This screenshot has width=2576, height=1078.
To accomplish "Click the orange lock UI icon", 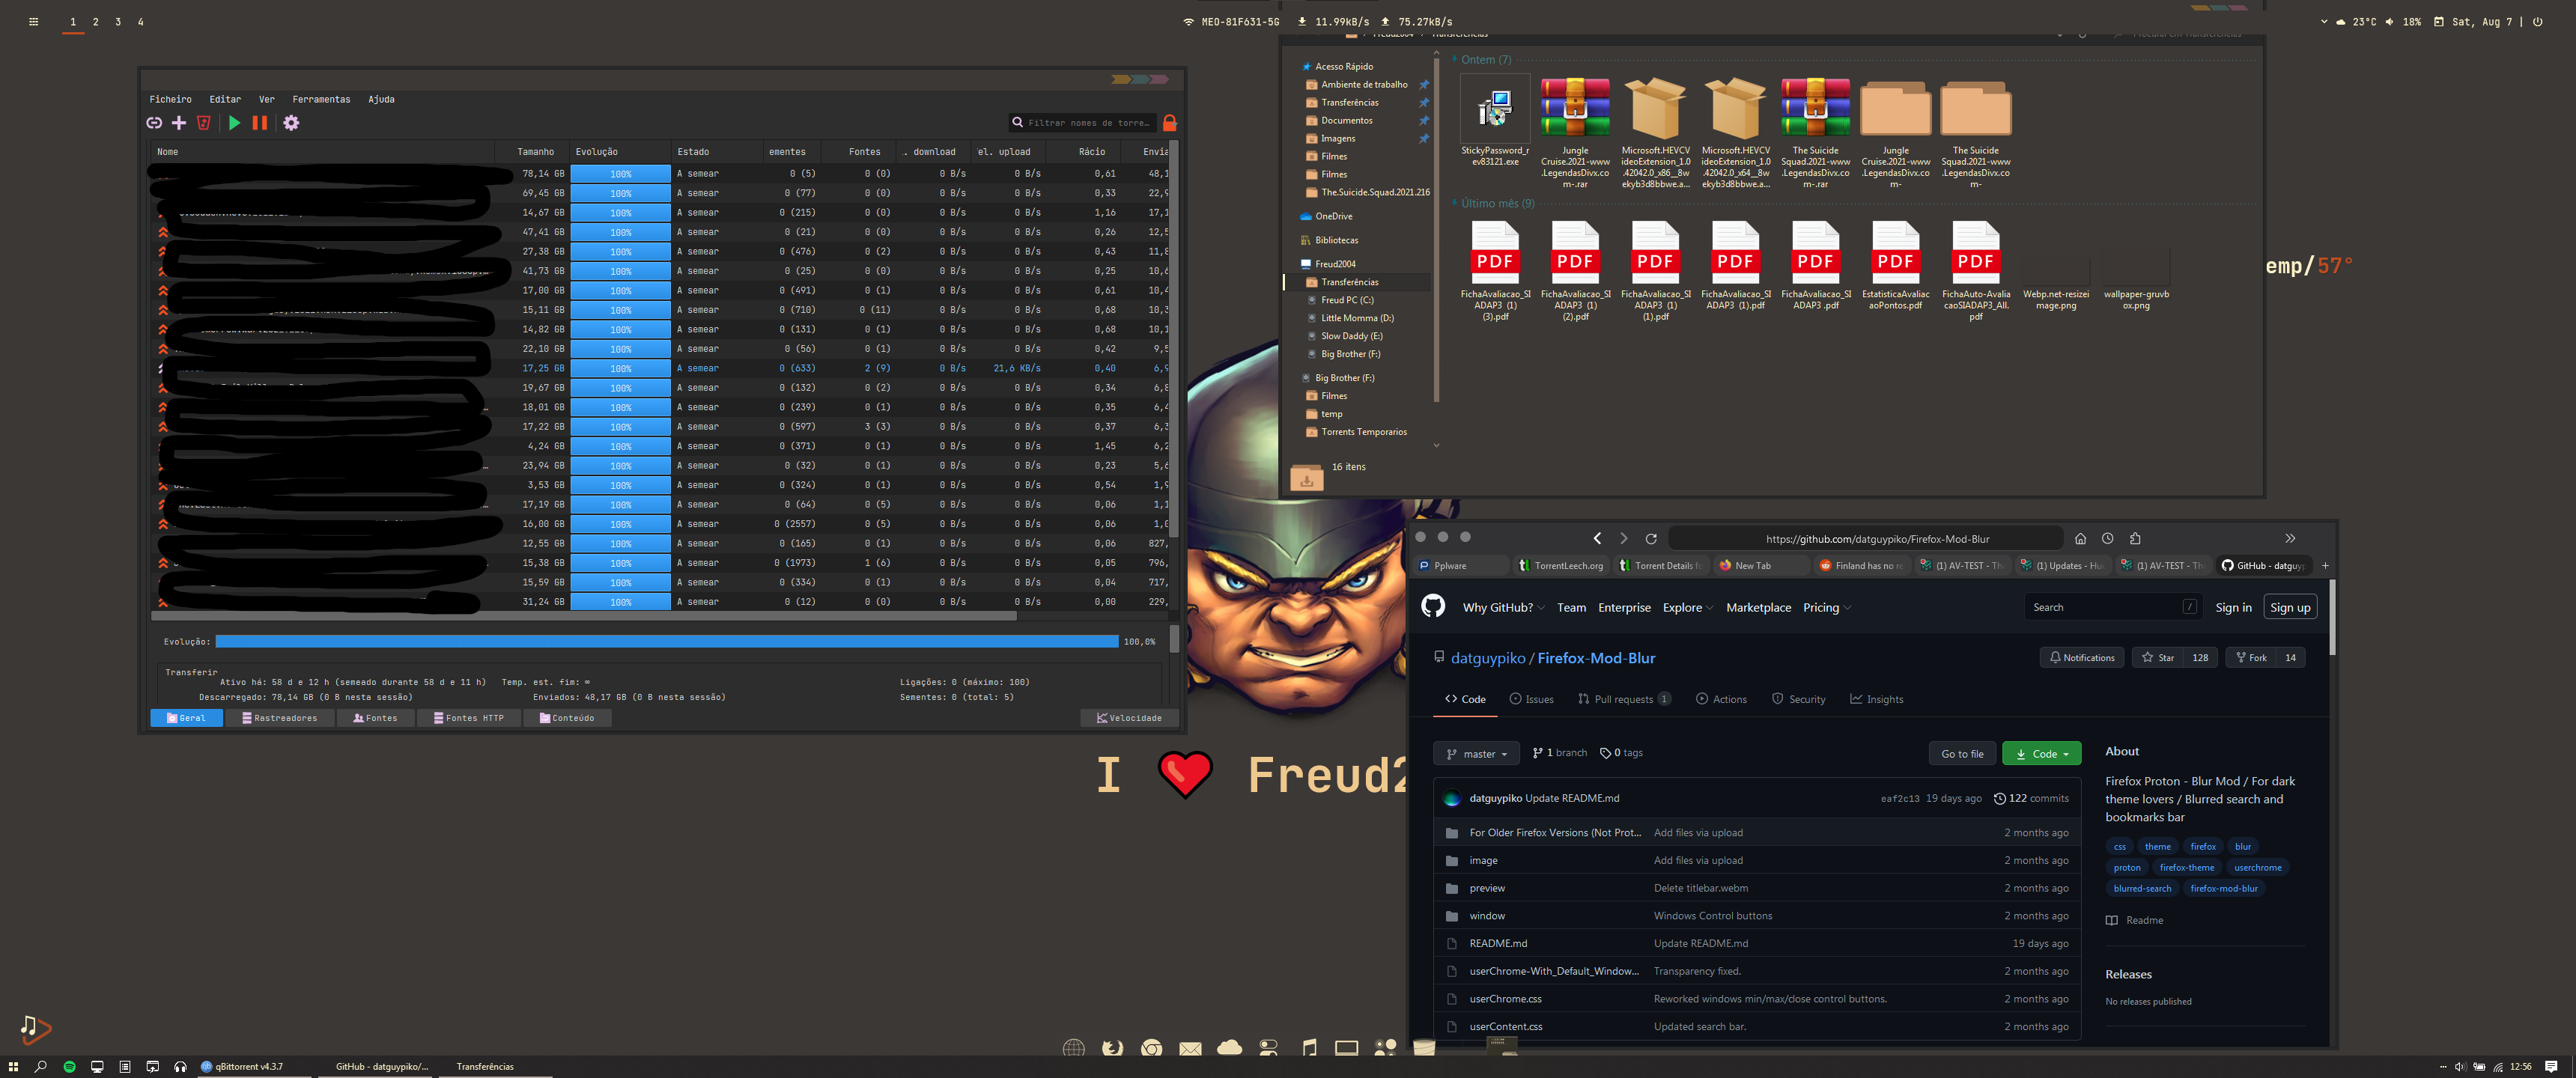I will (1169, 123).
